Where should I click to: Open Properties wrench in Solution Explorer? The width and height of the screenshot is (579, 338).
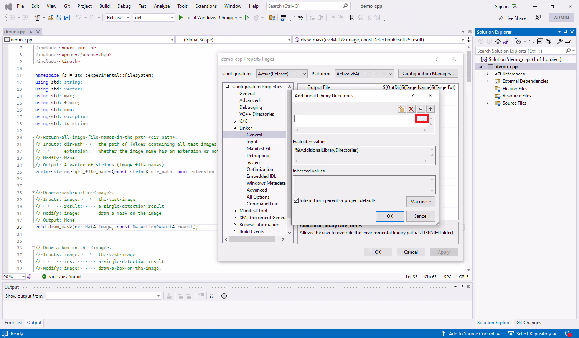click(560, 41)
